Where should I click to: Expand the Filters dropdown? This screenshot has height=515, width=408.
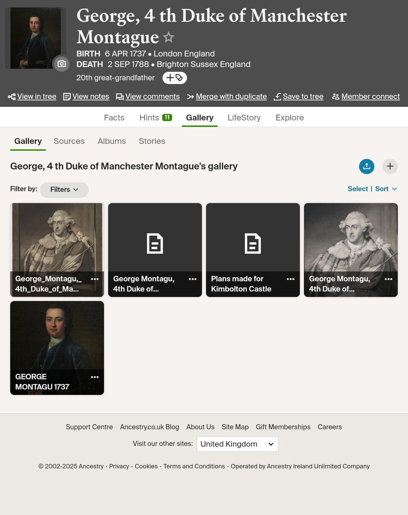[64, 190]
